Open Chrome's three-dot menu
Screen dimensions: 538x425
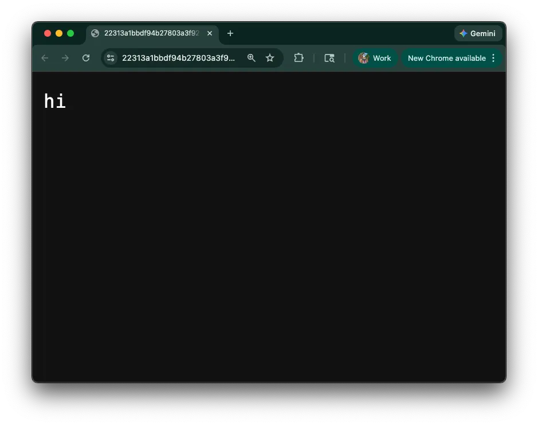[493, 58]
